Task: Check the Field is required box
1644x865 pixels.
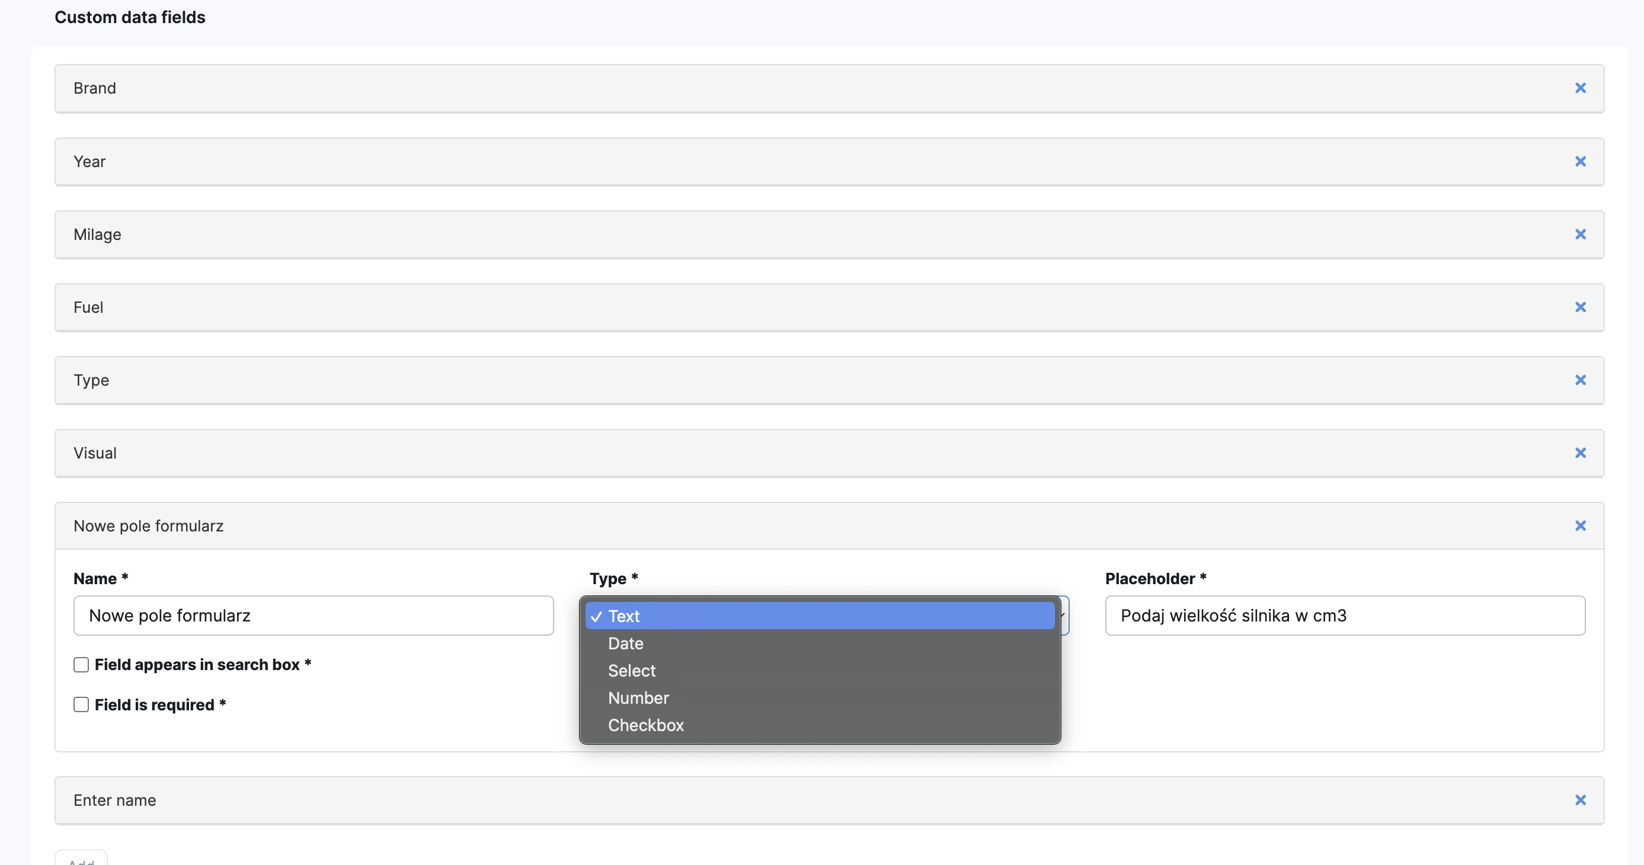Action: (81, 704)
